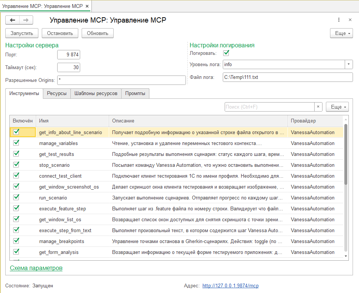
Task: Disable the get_info_about_line_scenario tool
Action: 16,132
